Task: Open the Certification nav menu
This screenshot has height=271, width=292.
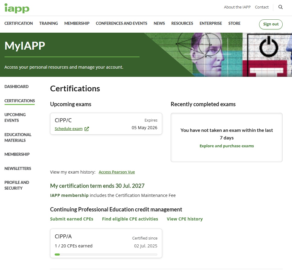Action: (19, 24)
